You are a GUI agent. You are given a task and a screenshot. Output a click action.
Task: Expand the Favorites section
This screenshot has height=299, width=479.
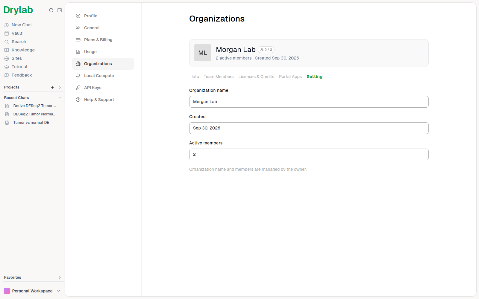(60, 277)
